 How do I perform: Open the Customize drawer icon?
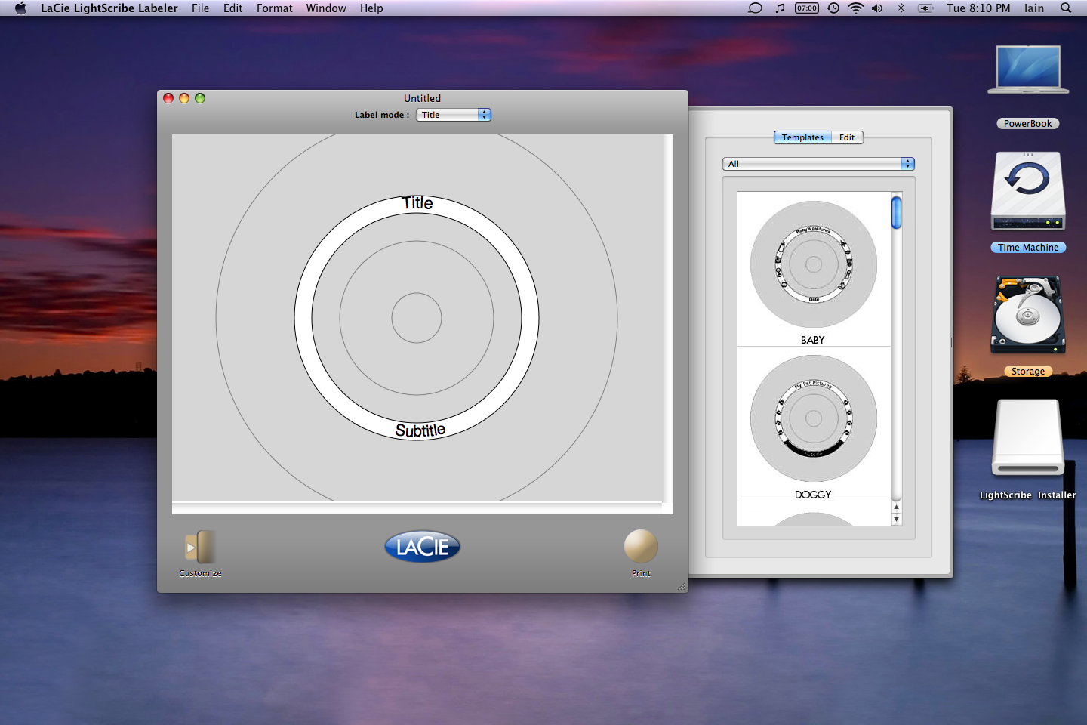pyautogui.click(x=200, y=547)
